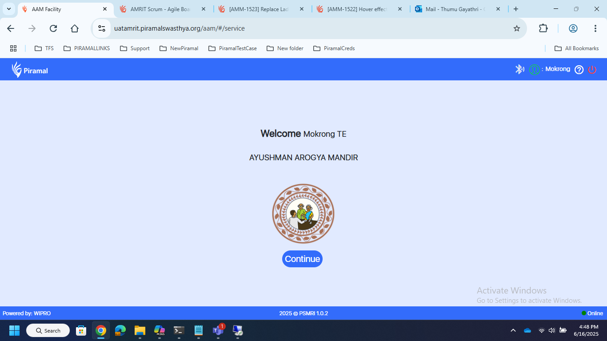Click the taskbar Search box
This screenshot has height=341, width=607.
tap(48, 330)
